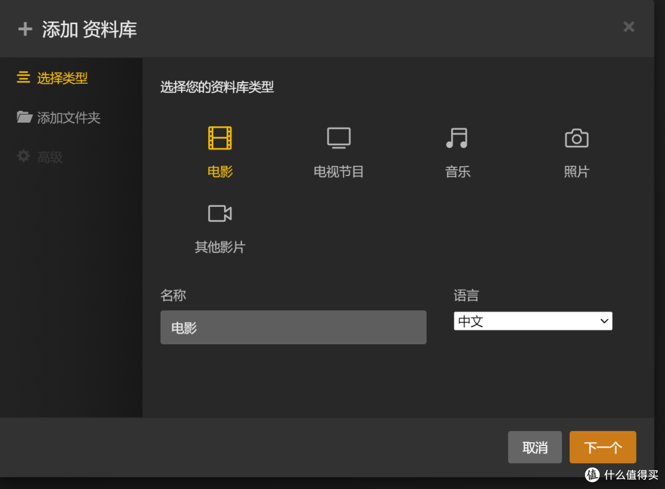Viewport: 665px width, 489px height.
Task: Click the list icon beside 选择类型
Action: click(23, 77)
